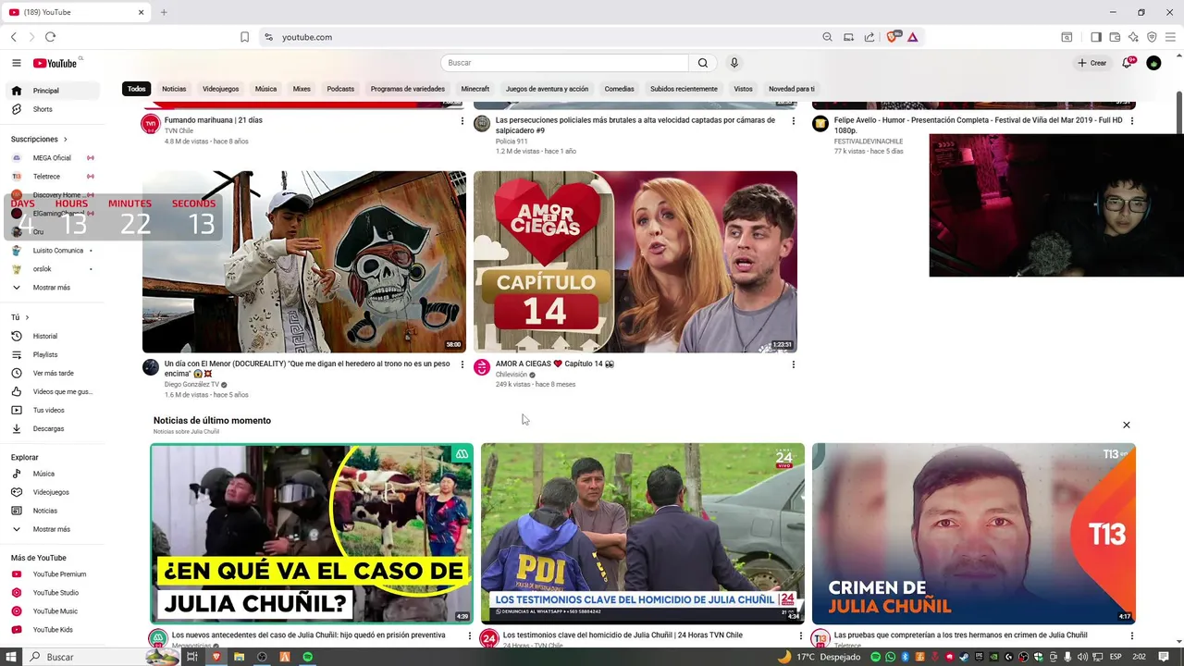Open YouTube notifications bell
The width and height of the screenshot is (1184, 666).
coord(1127,63)
